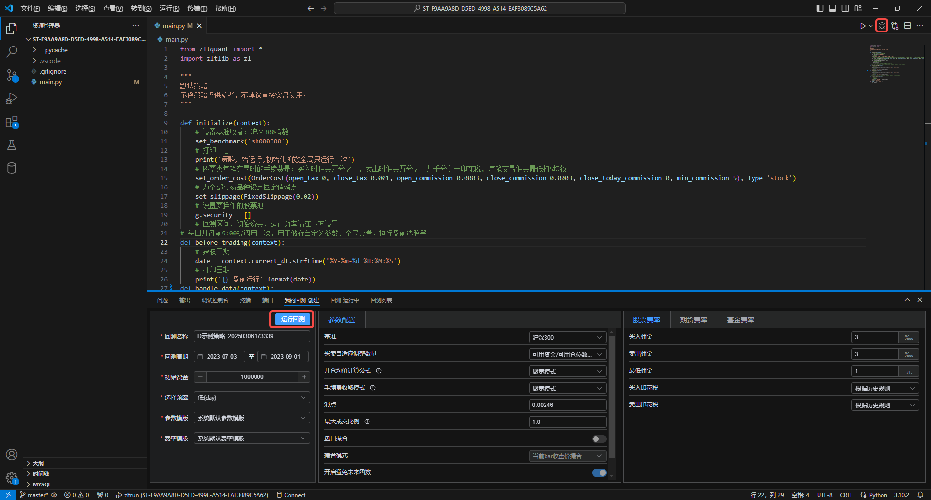Open the database icon in activity bar
This screenshot has height=500, width=931.
12,168
